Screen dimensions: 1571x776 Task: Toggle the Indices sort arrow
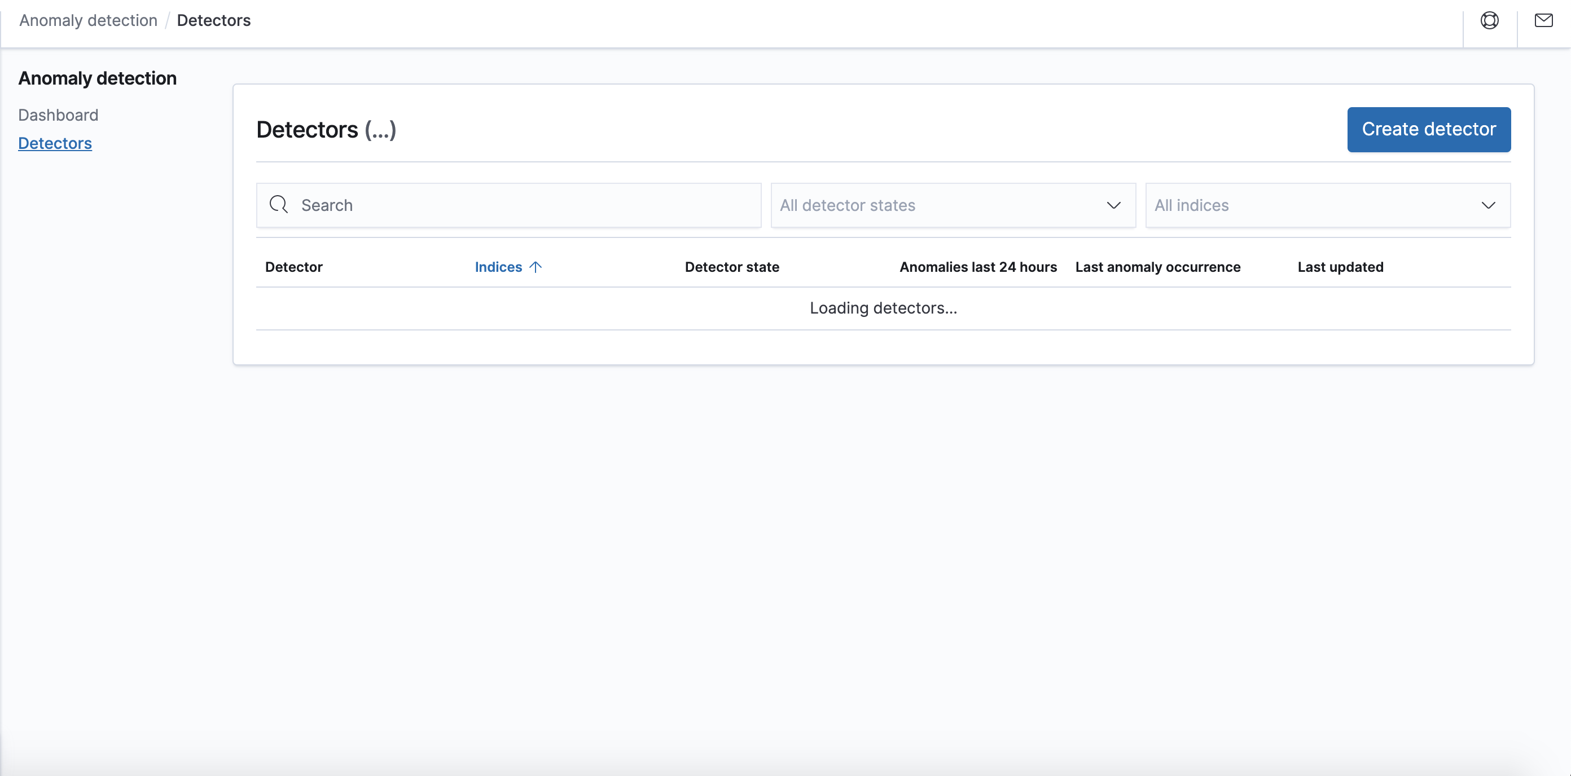pos(535,267)
